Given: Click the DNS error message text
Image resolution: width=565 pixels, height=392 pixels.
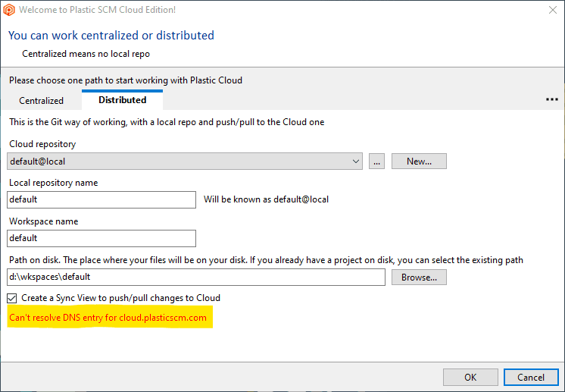Looking at the screenshot, I should point(108,318).
